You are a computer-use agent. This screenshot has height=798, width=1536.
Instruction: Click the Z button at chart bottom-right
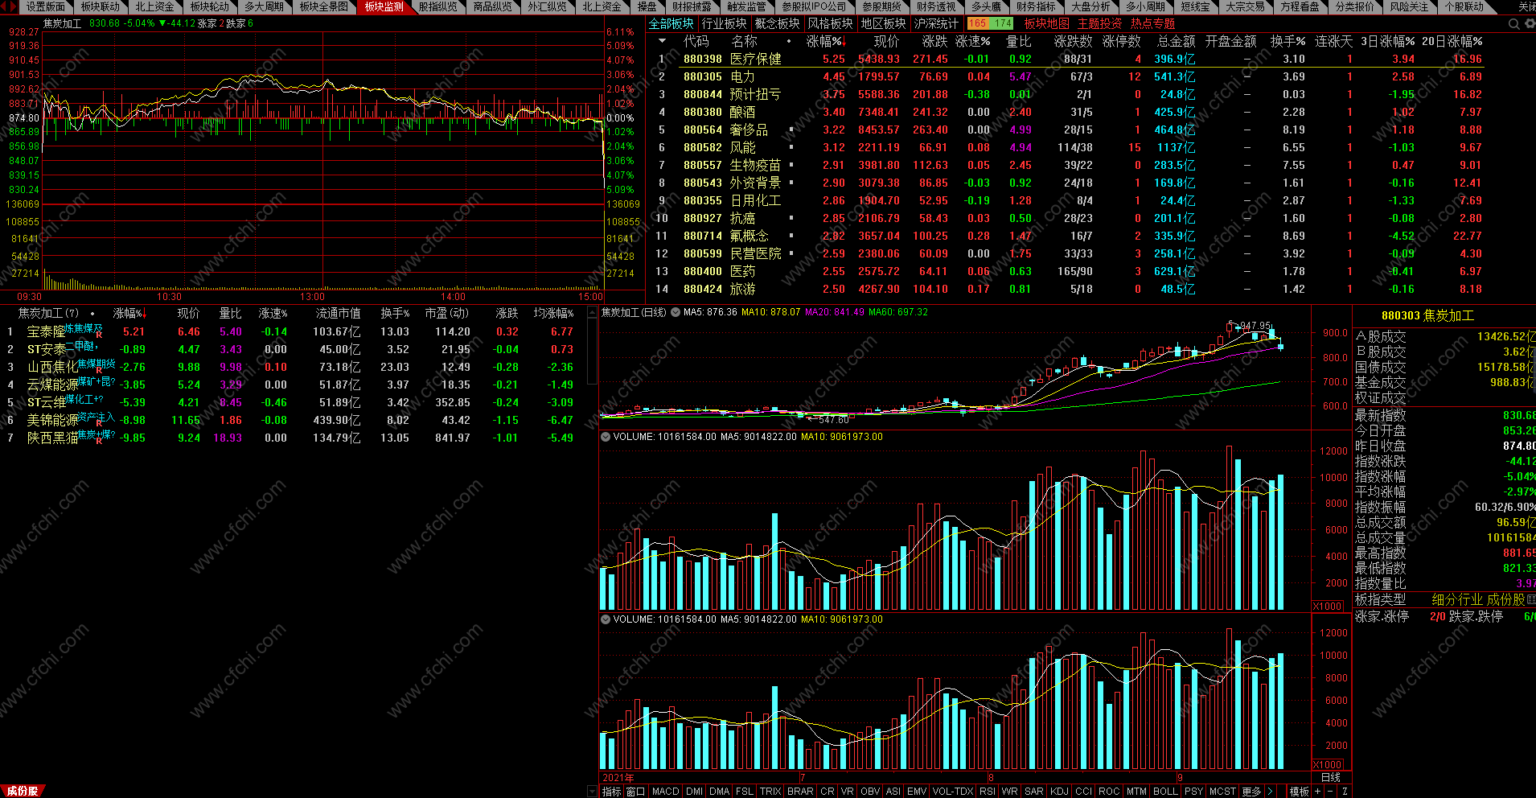point(1345,792)
